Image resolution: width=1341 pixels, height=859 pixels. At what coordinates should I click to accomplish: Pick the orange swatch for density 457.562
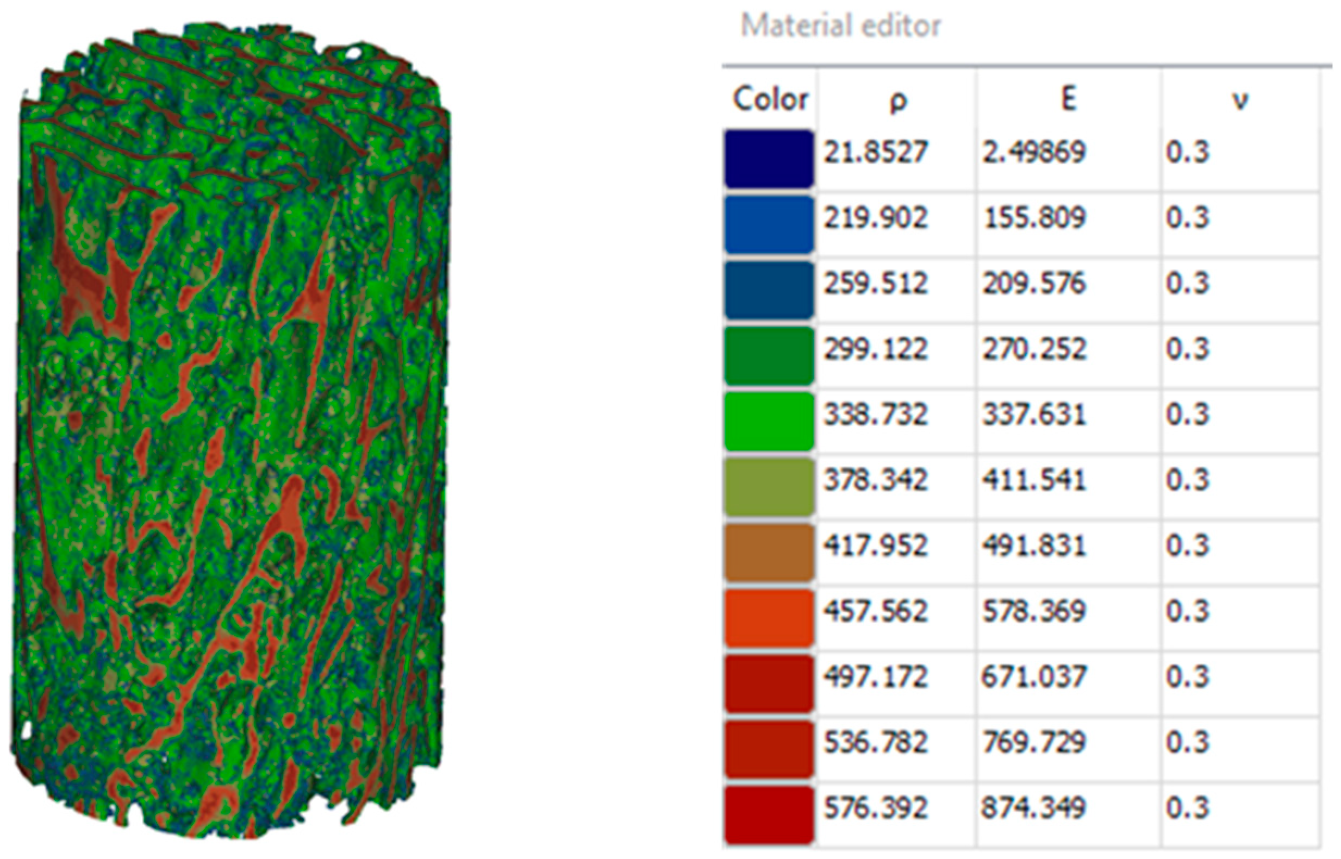pos(769,618)
